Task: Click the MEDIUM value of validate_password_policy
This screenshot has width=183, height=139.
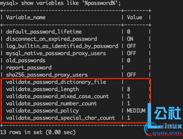Action: [136, 111]
